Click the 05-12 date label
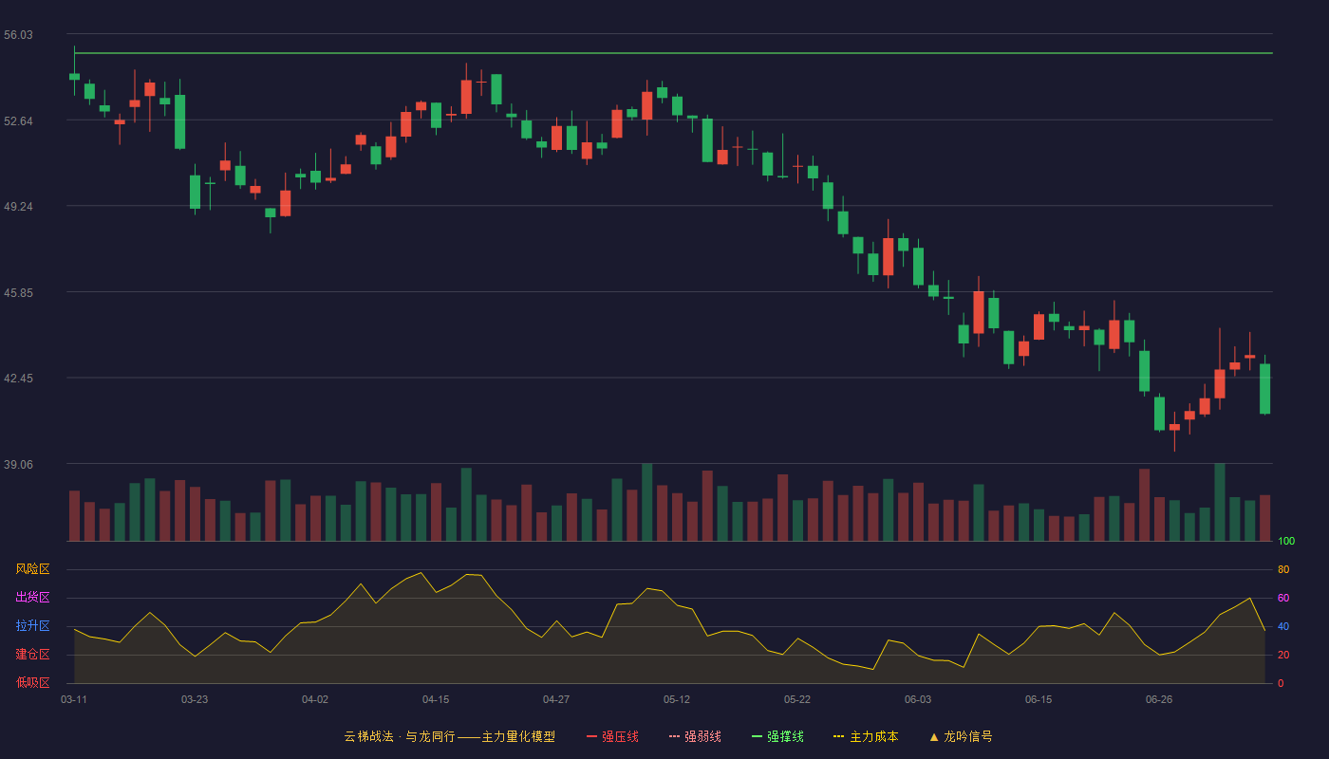 tap(677, 699)
